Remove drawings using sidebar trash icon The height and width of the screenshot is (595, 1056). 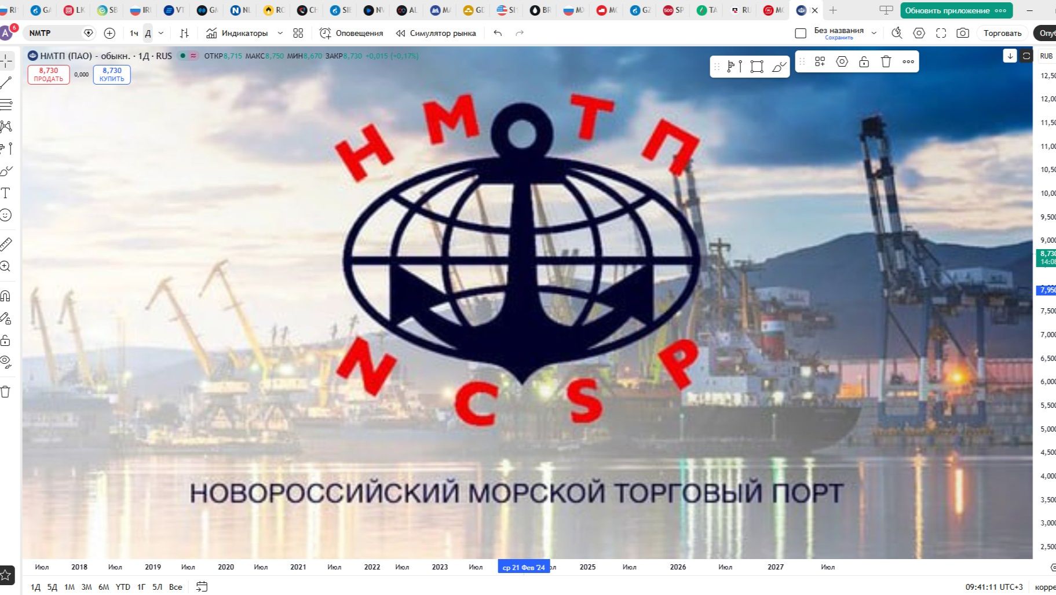(6, 392)
